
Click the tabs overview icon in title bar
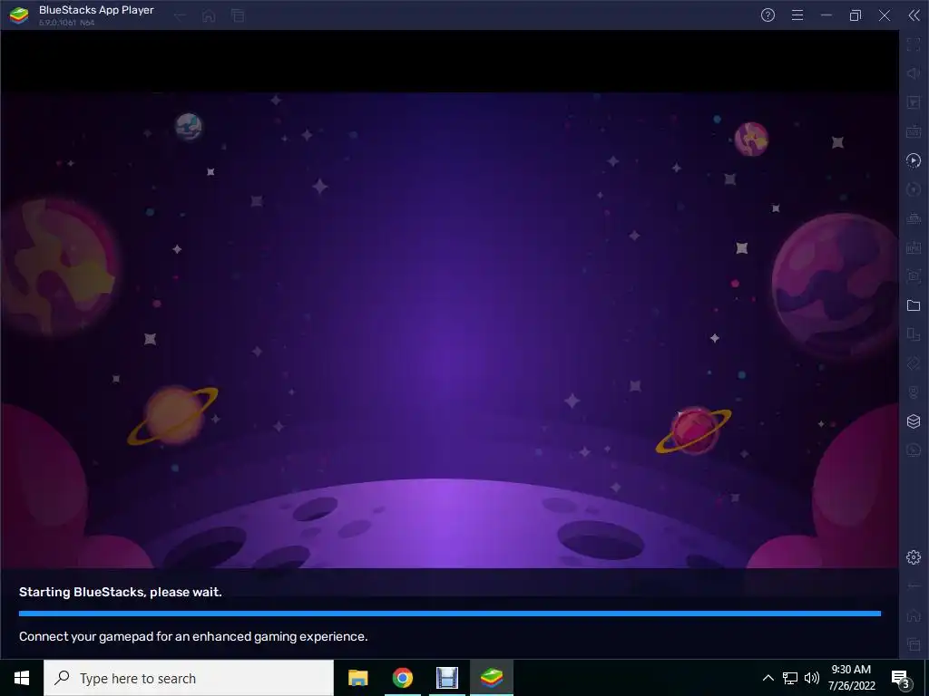point(238,16)
